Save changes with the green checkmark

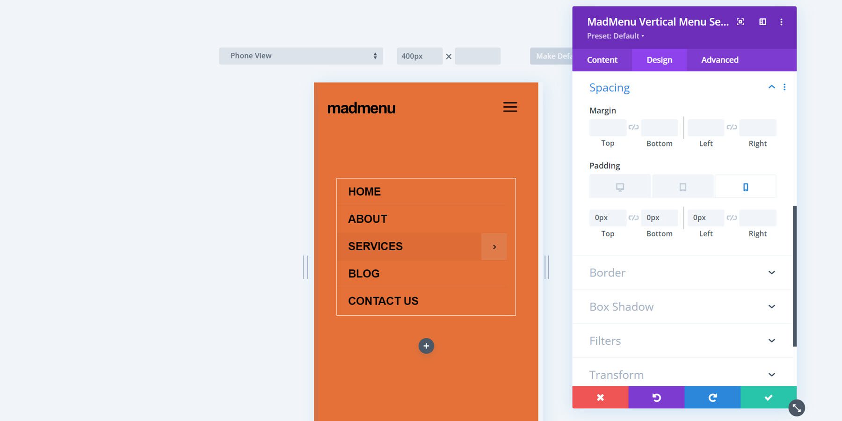768,397
